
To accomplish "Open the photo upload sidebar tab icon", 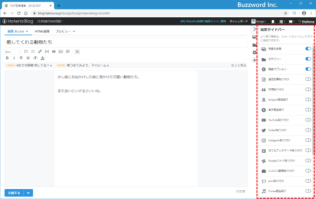I will (x=254, y=37).
